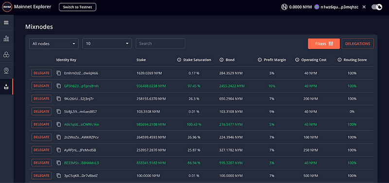Open the hamburger menu in sidebar

(6, 23)
